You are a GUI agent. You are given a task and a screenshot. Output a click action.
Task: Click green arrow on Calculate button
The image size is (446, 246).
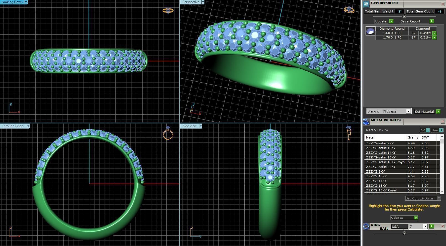[x=416, y=218]
